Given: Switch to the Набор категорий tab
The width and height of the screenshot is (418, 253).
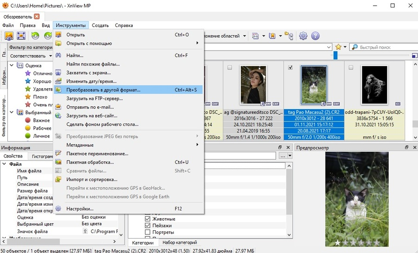Looking at the screenshot, I should 180,242.
